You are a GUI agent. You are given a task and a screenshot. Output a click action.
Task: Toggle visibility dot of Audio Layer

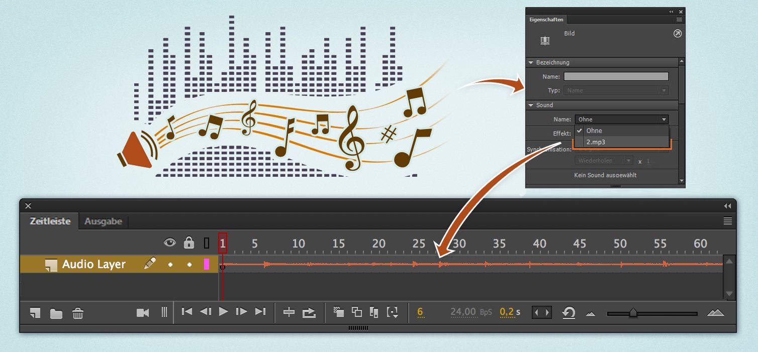tap(170, 264)
